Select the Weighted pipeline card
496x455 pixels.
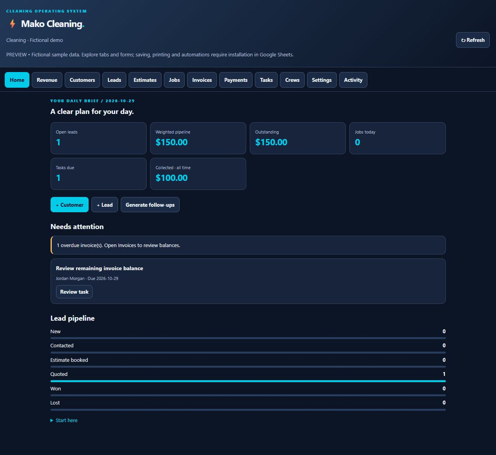pyautogui.click(x=198, y=138)
